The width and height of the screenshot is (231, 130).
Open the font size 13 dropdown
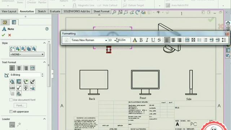click(115, 40)
